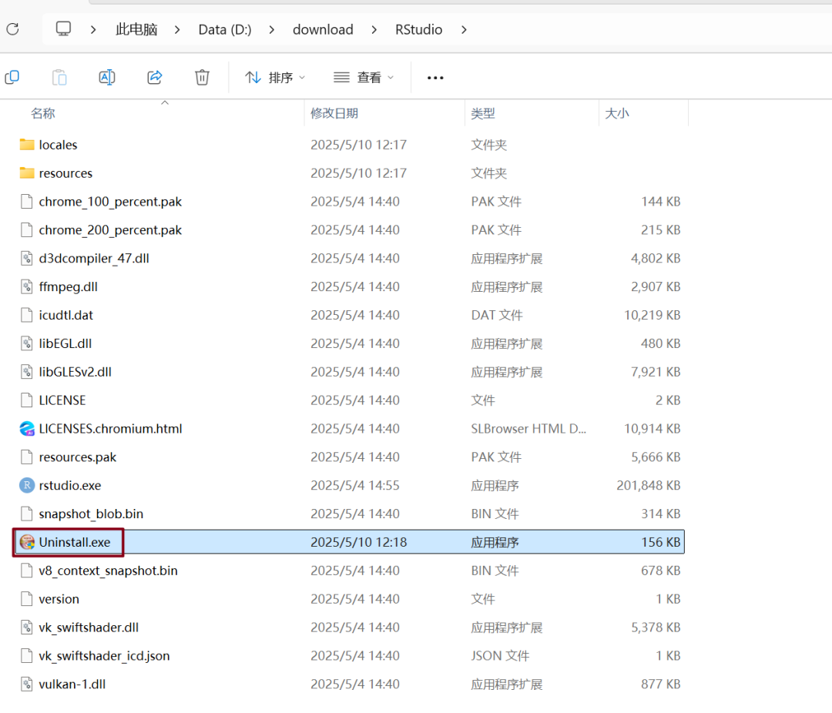Navigate to download folder in breadcrumb

coord(323,30)
